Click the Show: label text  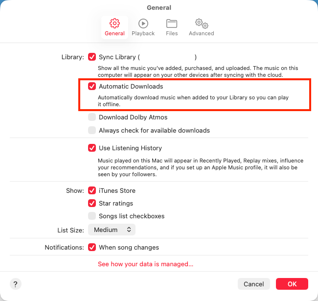tap(75, 191)
